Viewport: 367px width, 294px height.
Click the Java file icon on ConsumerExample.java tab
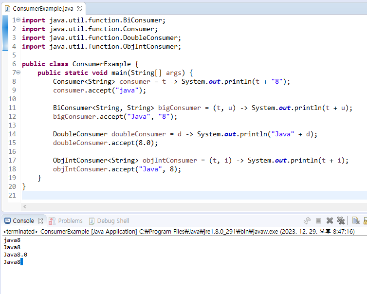(7, 9)
